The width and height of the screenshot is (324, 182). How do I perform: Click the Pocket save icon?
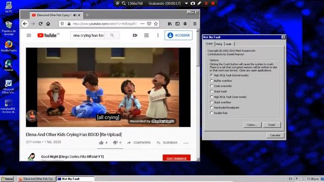149,24
